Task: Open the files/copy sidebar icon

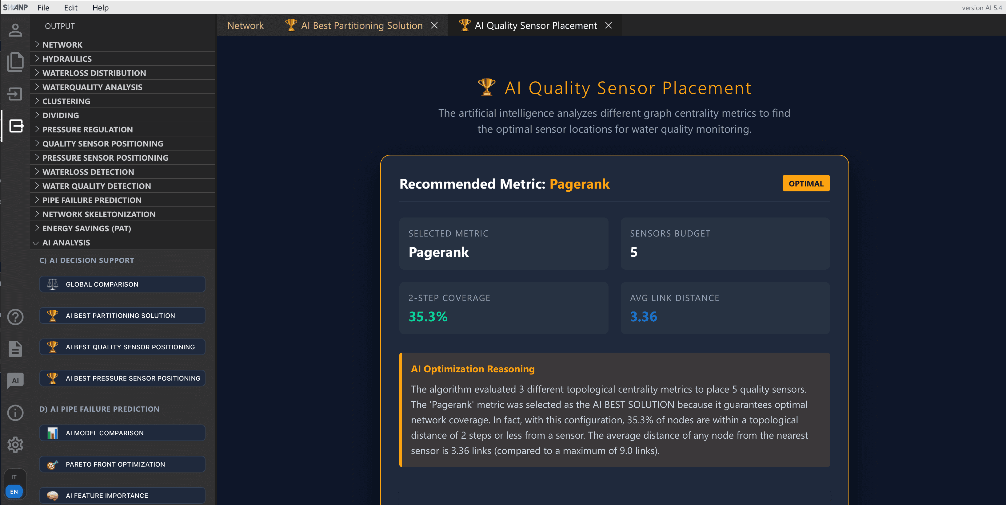Action: 15,62
